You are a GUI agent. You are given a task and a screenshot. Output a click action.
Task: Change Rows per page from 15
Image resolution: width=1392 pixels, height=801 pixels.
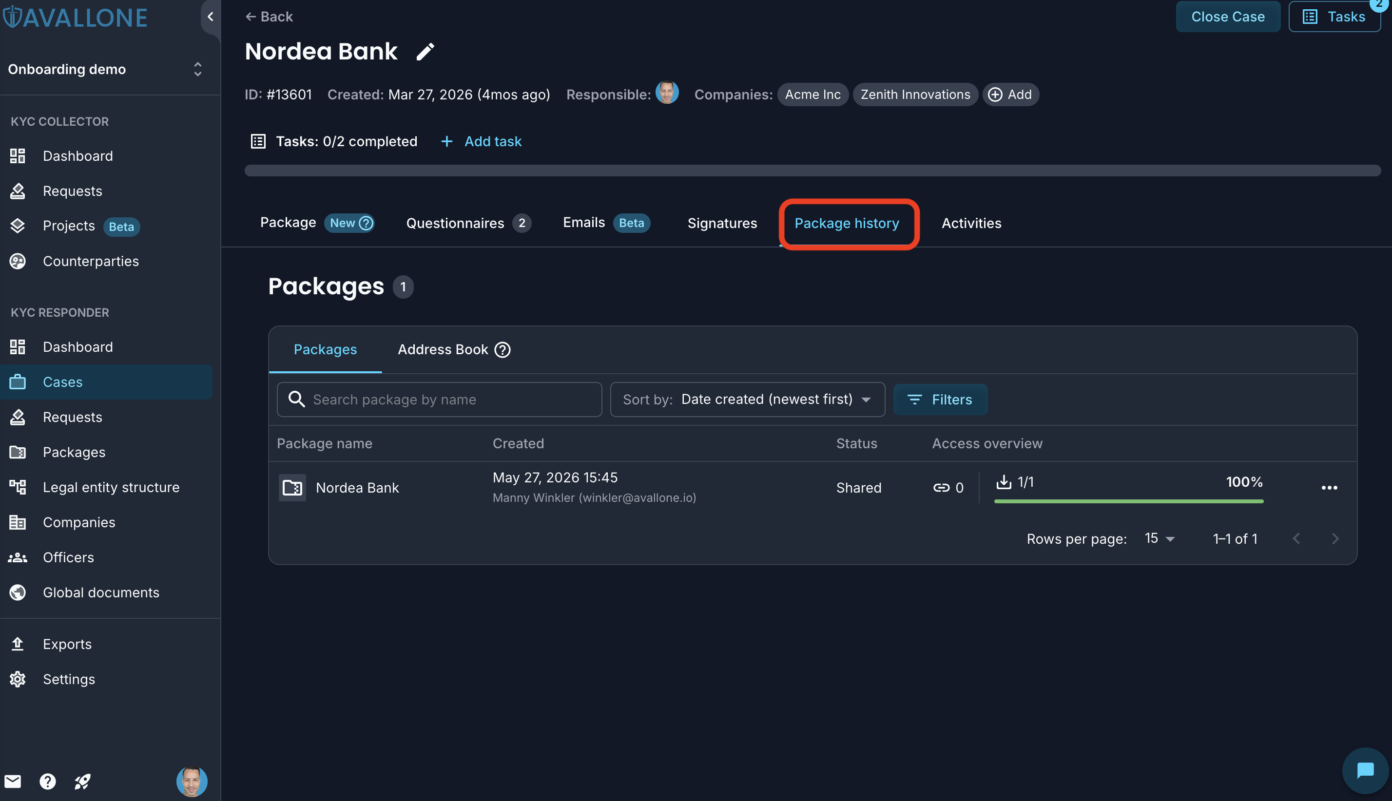1159,538
